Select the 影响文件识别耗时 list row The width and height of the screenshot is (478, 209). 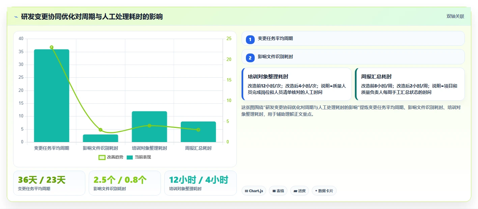click(x=353, y=57)
